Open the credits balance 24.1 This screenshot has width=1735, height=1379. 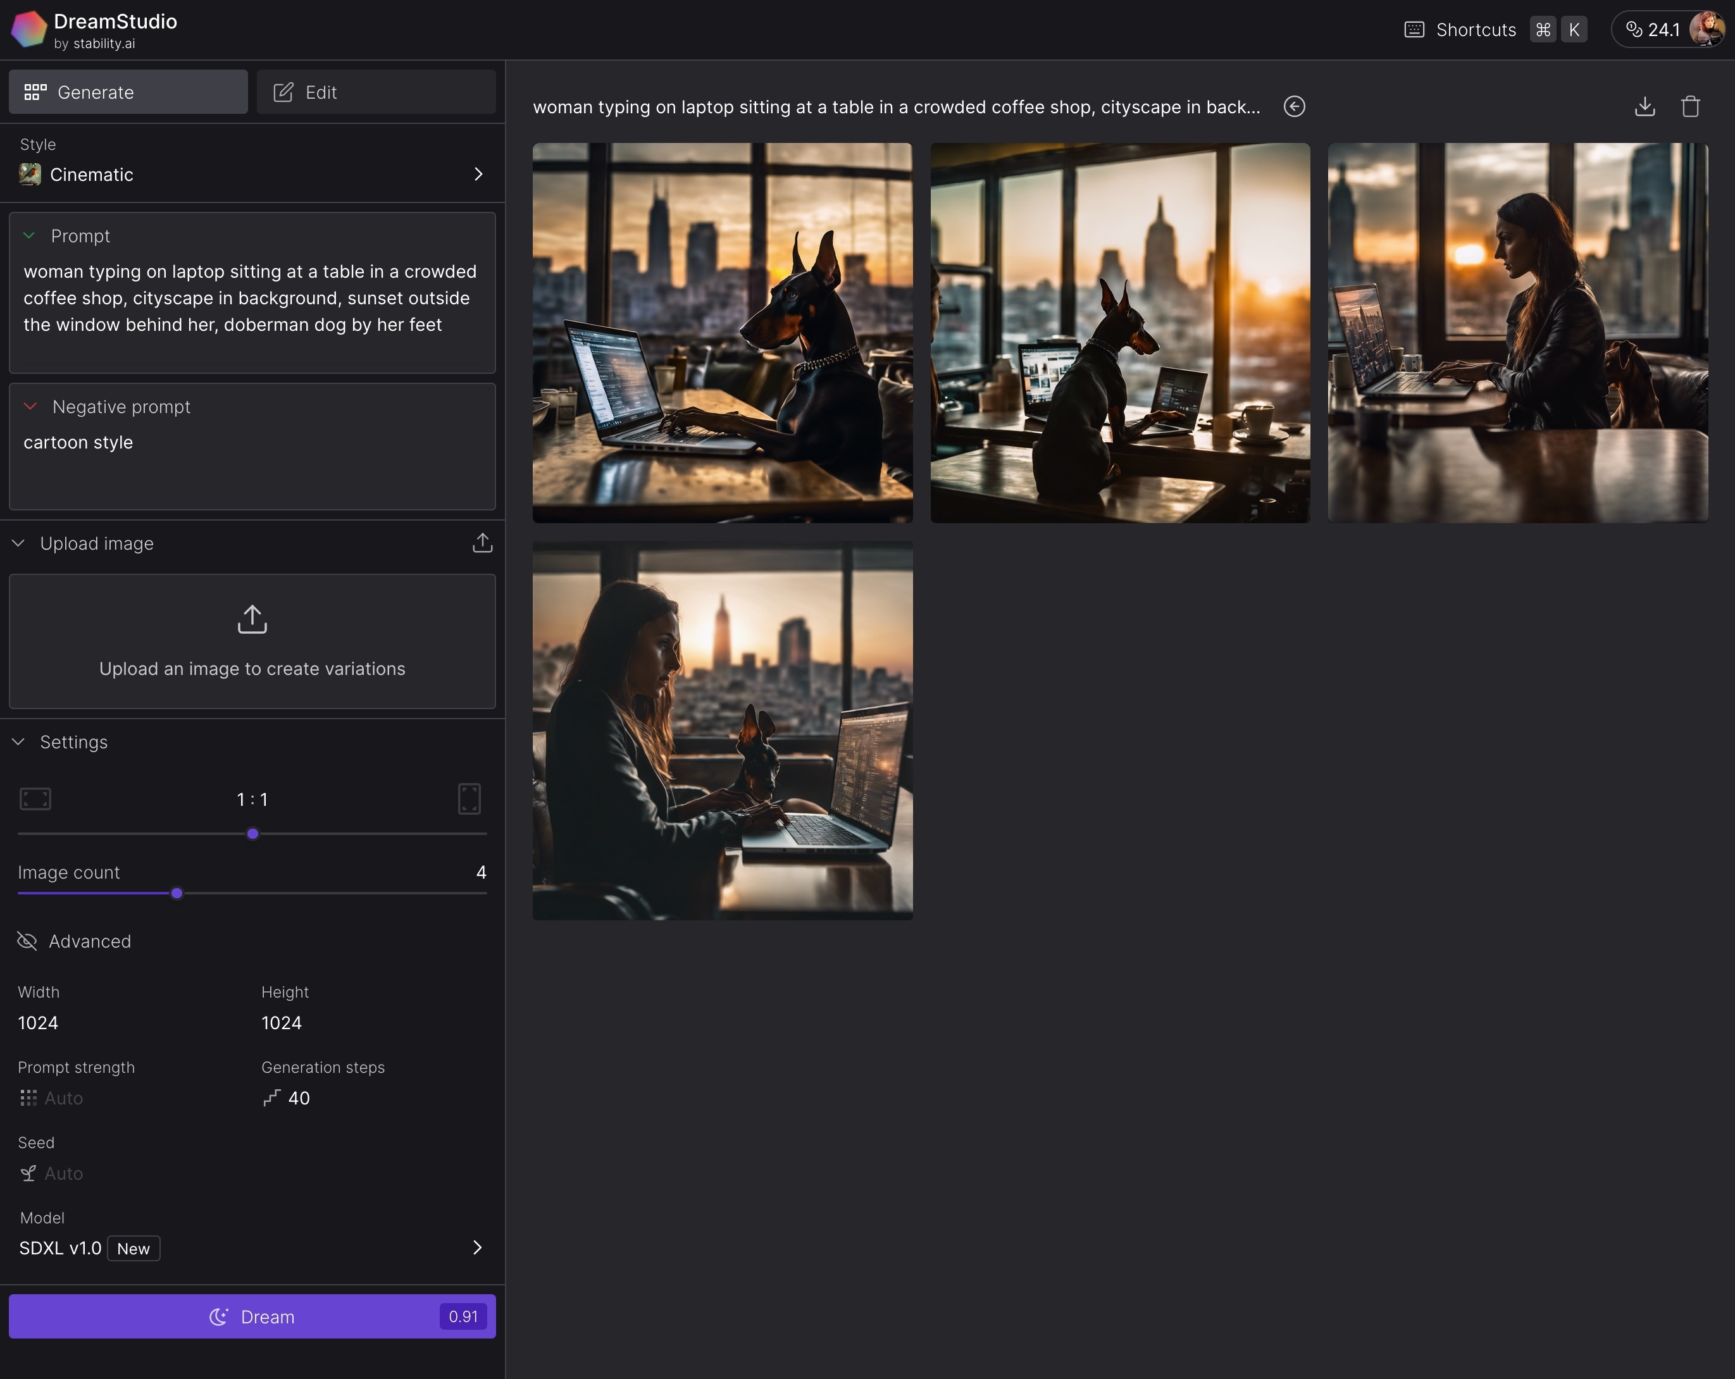[1652, 30]
